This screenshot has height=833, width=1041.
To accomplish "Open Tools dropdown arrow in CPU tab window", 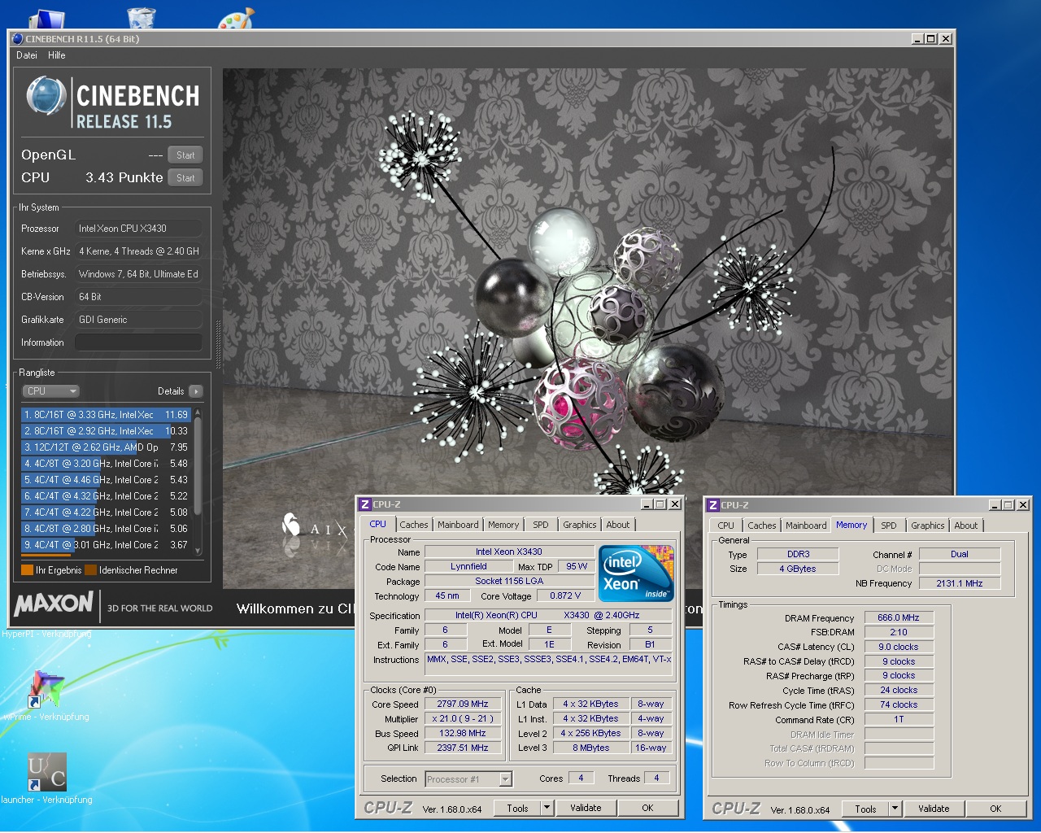I will (x=547, y=808).
